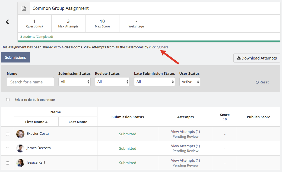Open James Decosta's profile picture
This screenshot has width=282, height=172.
(x=20, y=148)
